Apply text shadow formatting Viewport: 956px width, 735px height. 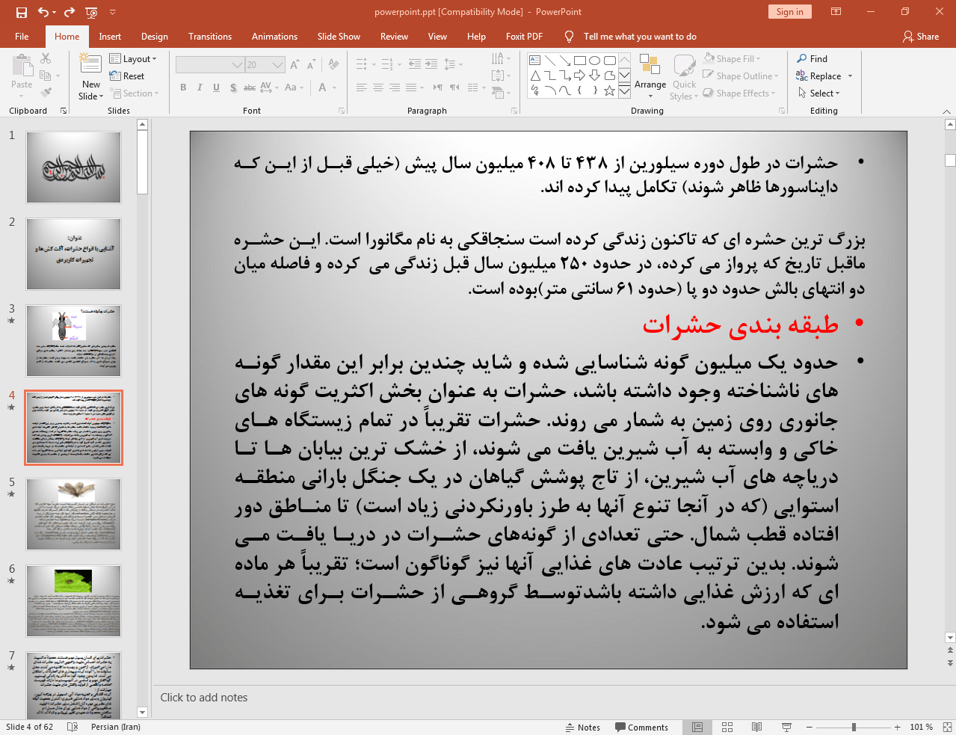[233, 87]
